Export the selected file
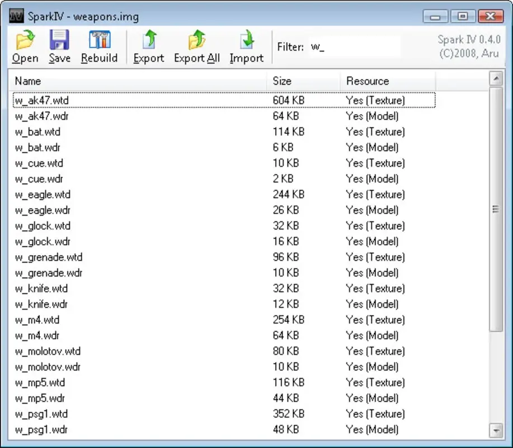This screenshot has height=448, width=513. coord(148,46)
